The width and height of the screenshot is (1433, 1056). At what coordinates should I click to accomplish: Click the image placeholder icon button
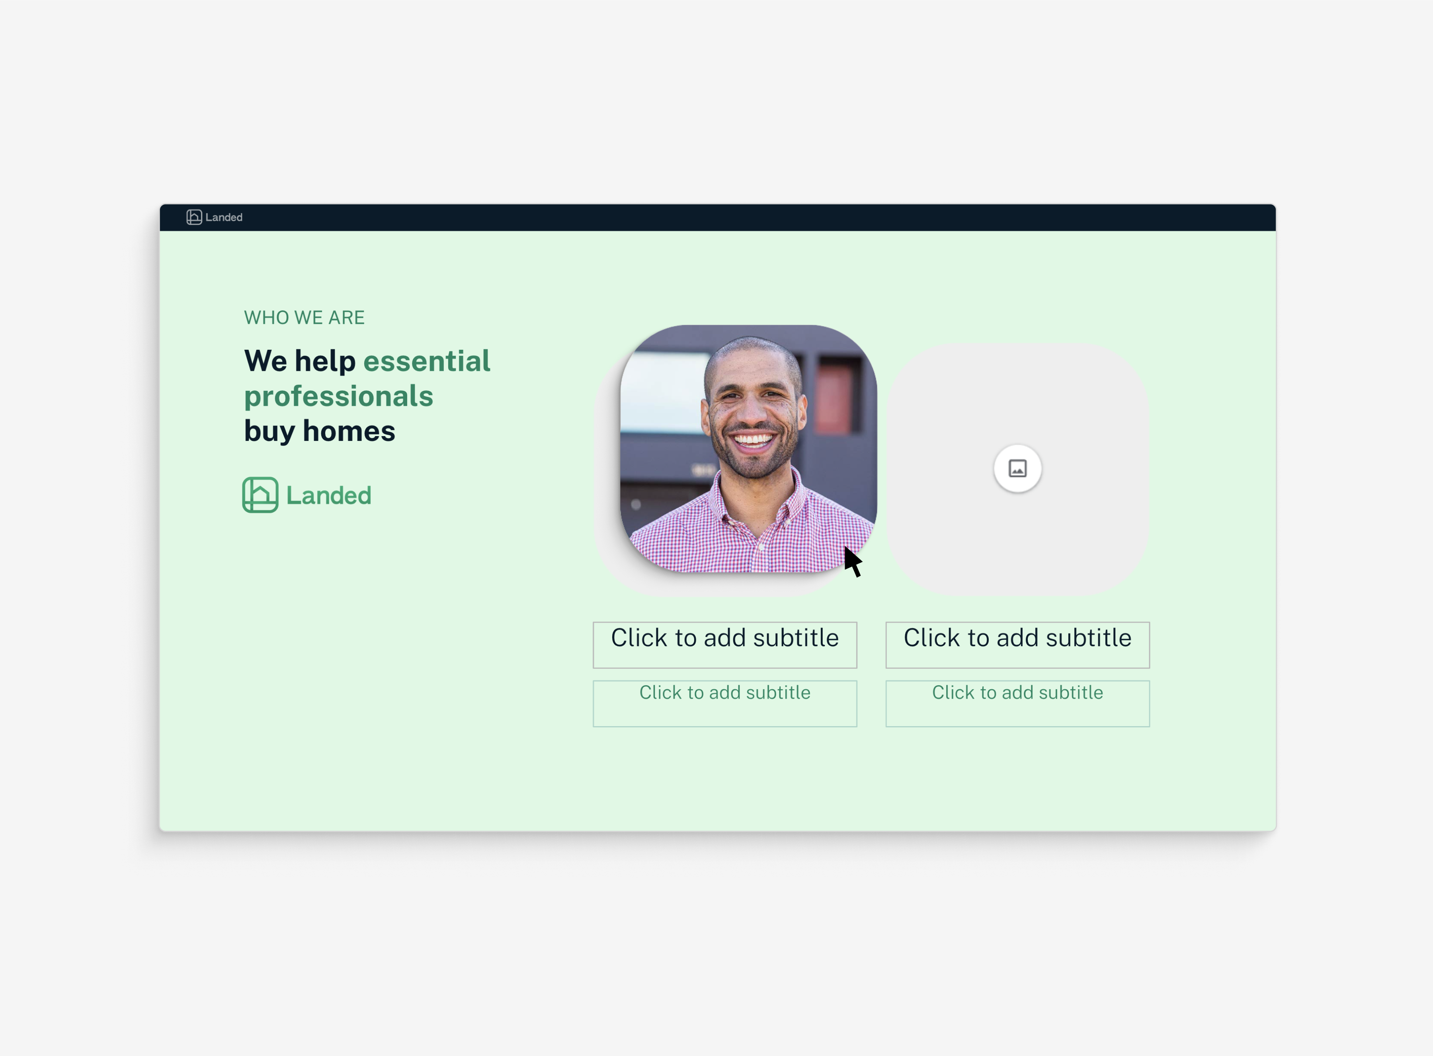pos(1017,469)
